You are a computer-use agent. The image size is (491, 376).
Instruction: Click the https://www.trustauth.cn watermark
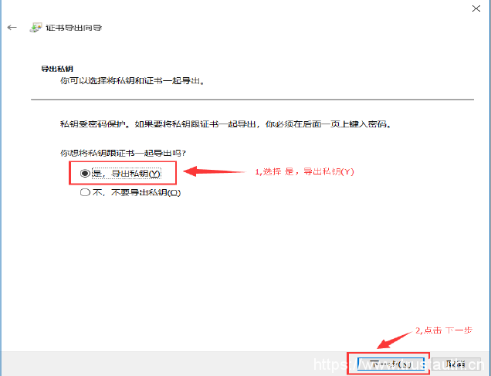tap(399, 365)
